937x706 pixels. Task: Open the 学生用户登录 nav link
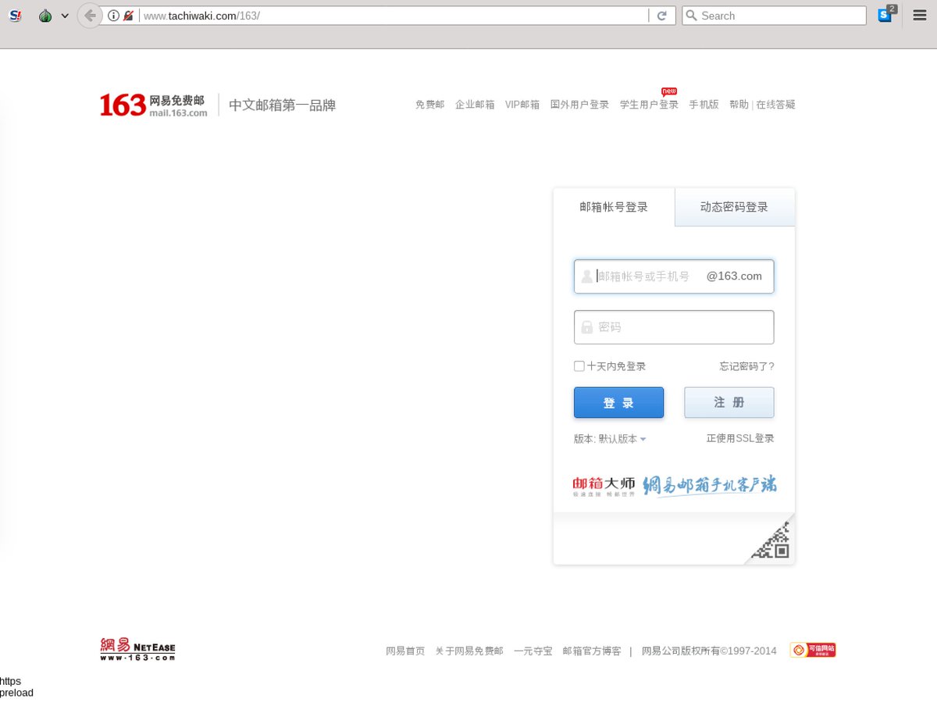[649, 105]
